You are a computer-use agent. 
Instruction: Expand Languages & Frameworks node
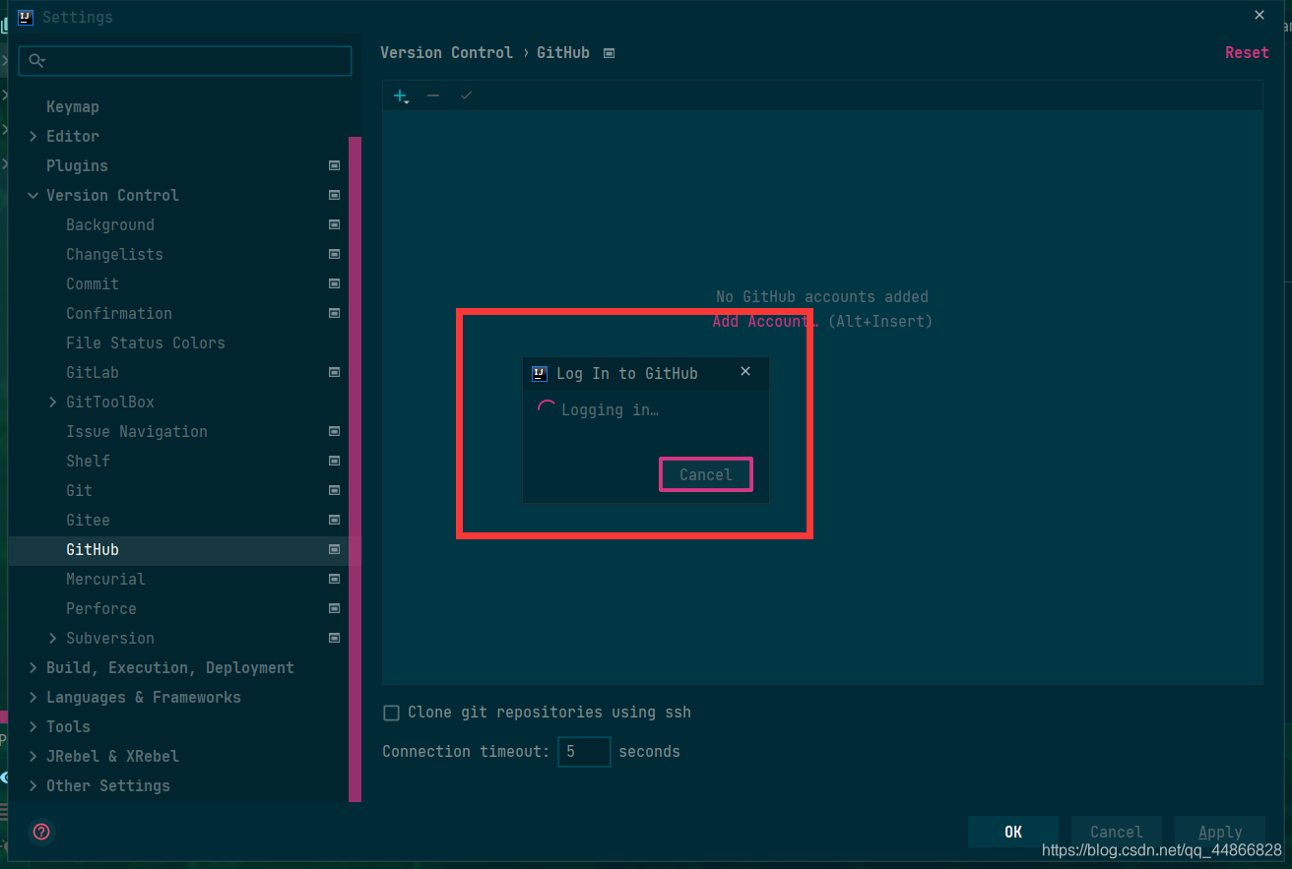[x=33, y=697]
